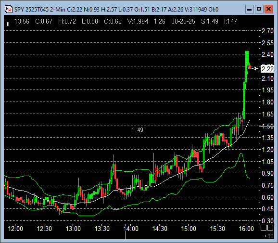Click the 1.65 price axis label
Image resolution: width=278 pixels, height=243 pixels.
point(267,114)
